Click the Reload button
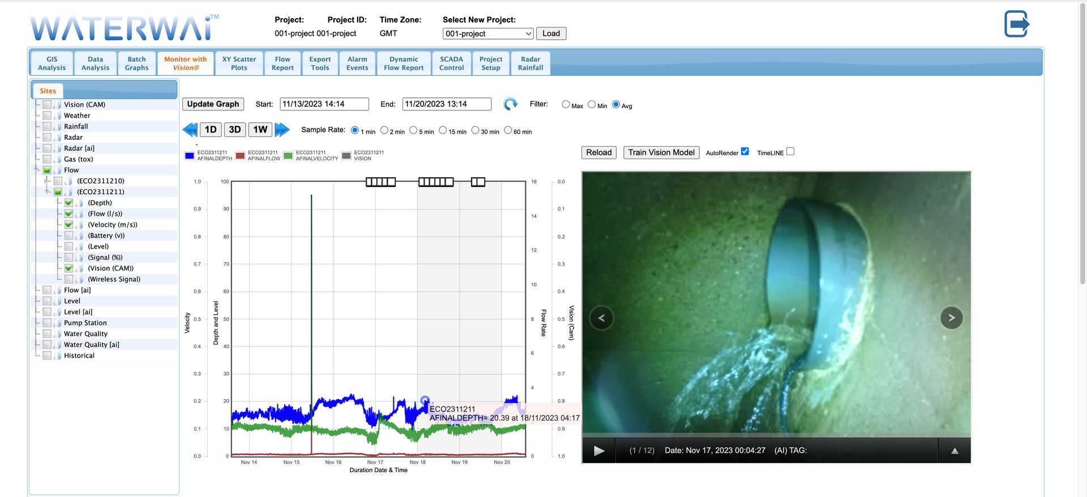 (x=599, y=153)
